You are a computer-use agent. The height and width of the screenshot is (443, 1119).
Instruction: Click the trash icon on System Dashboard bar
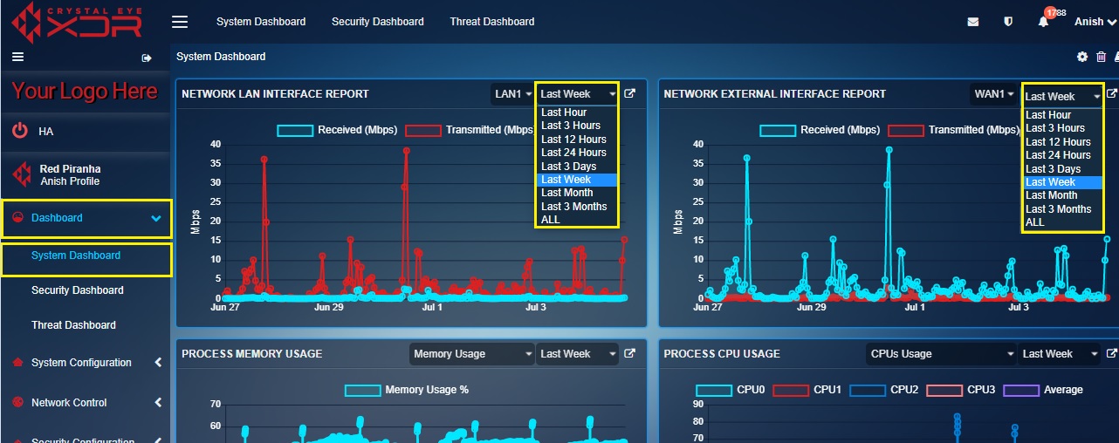click(x=1101, y=57)
